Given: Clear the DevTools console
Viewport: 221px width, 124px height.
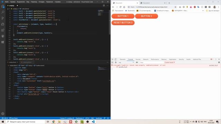Looking at the screenshot, I should [116, 62].
